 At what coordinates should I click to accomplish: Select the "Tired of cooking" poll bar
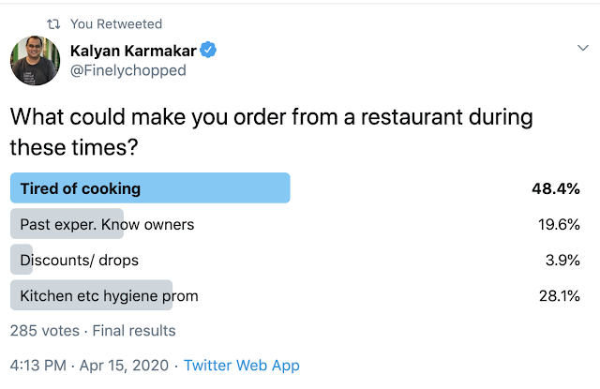click(150, 188)
